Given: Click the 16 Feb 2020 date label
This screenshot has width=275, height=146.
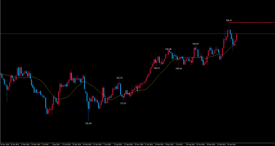Looking at the screenshot, I should (x=87, y=144).
